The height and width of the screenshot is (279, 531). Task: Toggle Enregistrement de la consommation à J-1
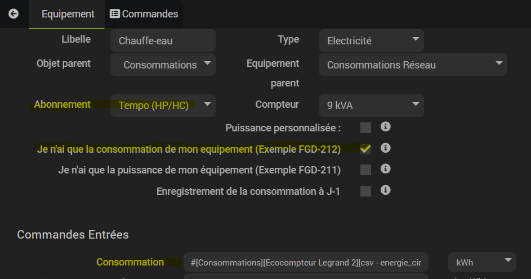pos(366,191)
